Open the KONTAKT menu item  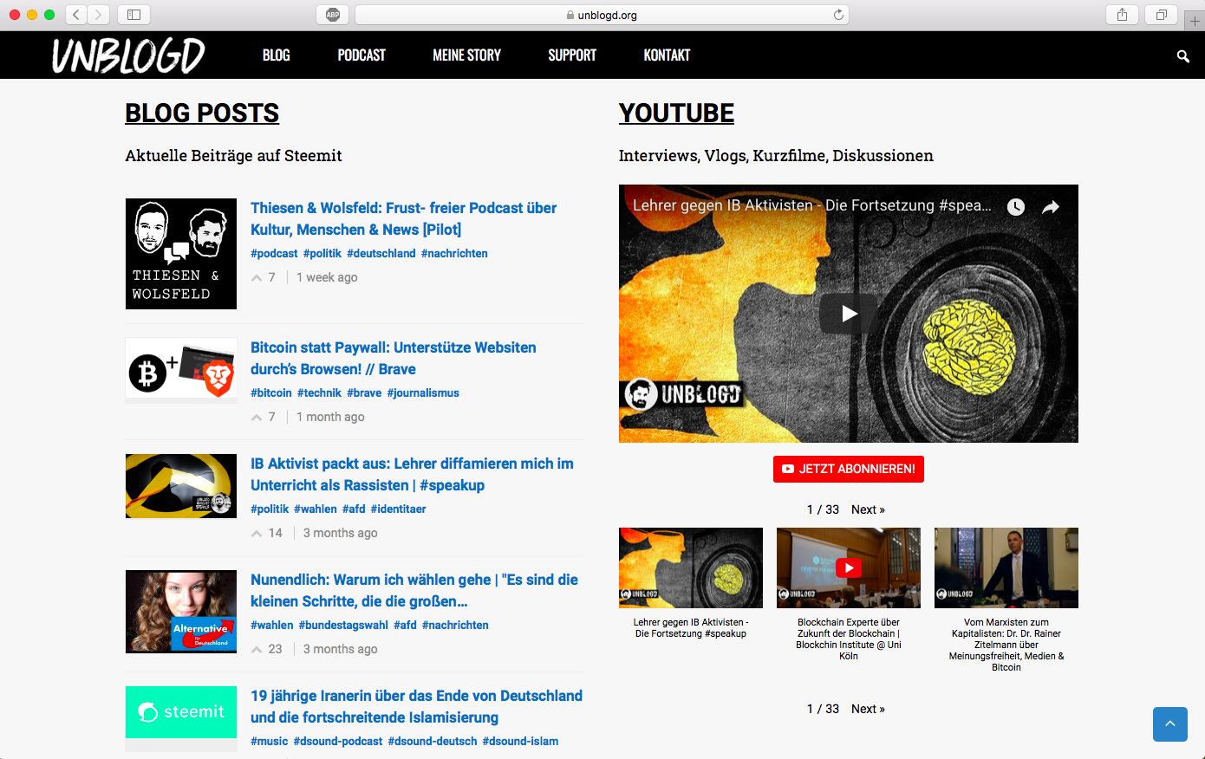[x=667, y=55]
